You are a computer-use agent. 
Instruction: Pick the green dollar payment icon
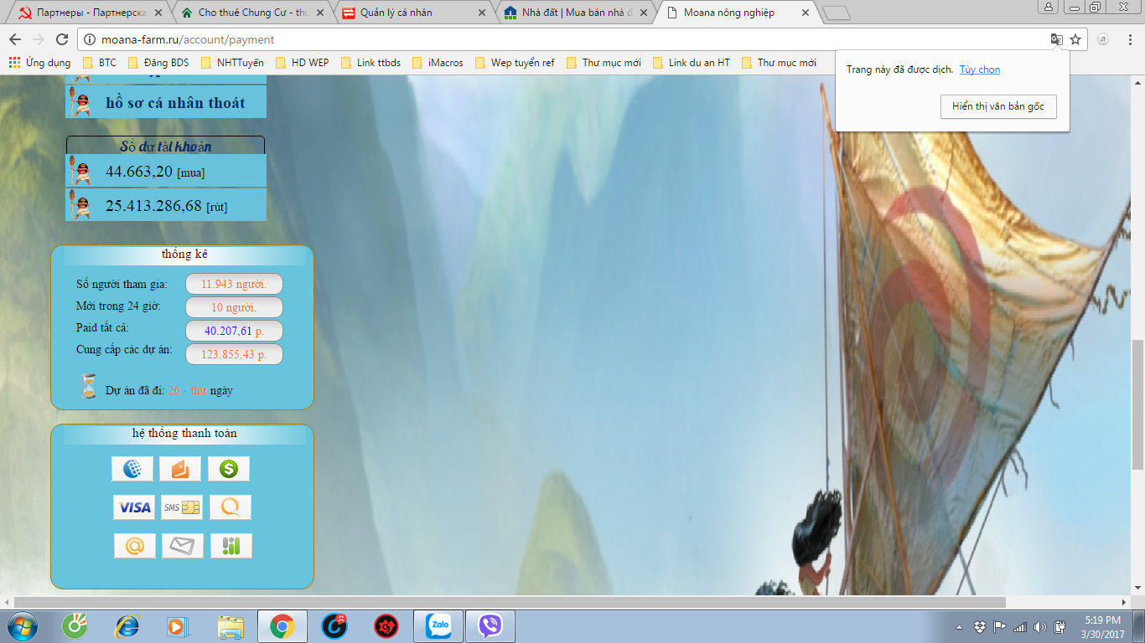[229, 469]
